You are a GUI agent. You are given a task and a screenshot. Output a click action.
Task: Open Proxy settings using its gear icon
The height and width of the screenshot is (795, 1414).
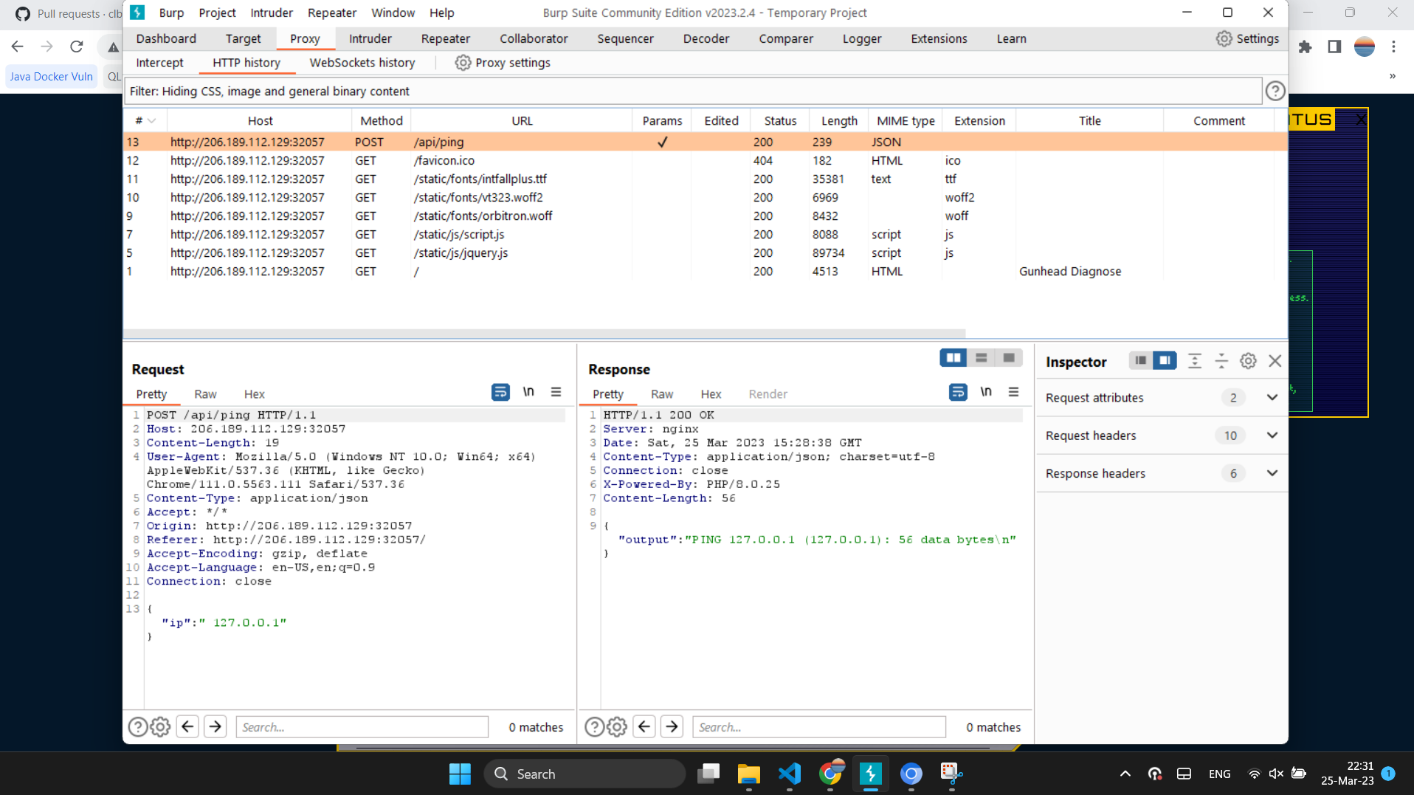tap(463, 63)
